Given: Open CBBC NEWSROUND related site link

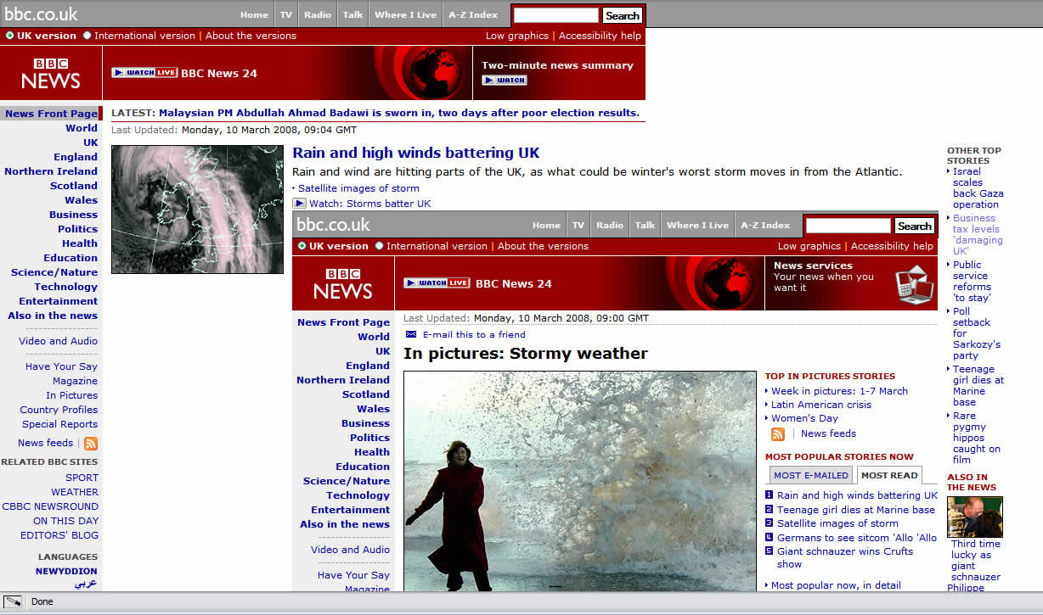Looking at the screenshot, I should pyautogui.click(x=50, y=506).
